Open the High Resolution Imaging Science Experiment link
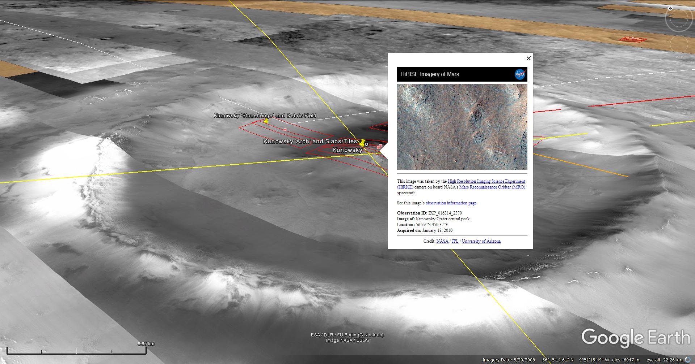This screenshot has width=695, height=364. [486, 181]
